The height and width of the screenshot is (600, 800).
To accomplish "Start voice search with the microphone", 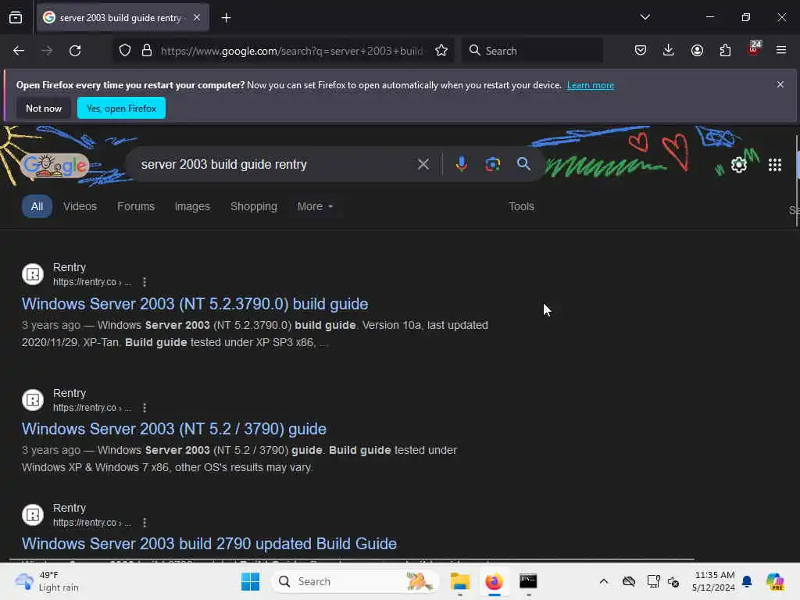I will pyautogui.click(x=461, y=164).
